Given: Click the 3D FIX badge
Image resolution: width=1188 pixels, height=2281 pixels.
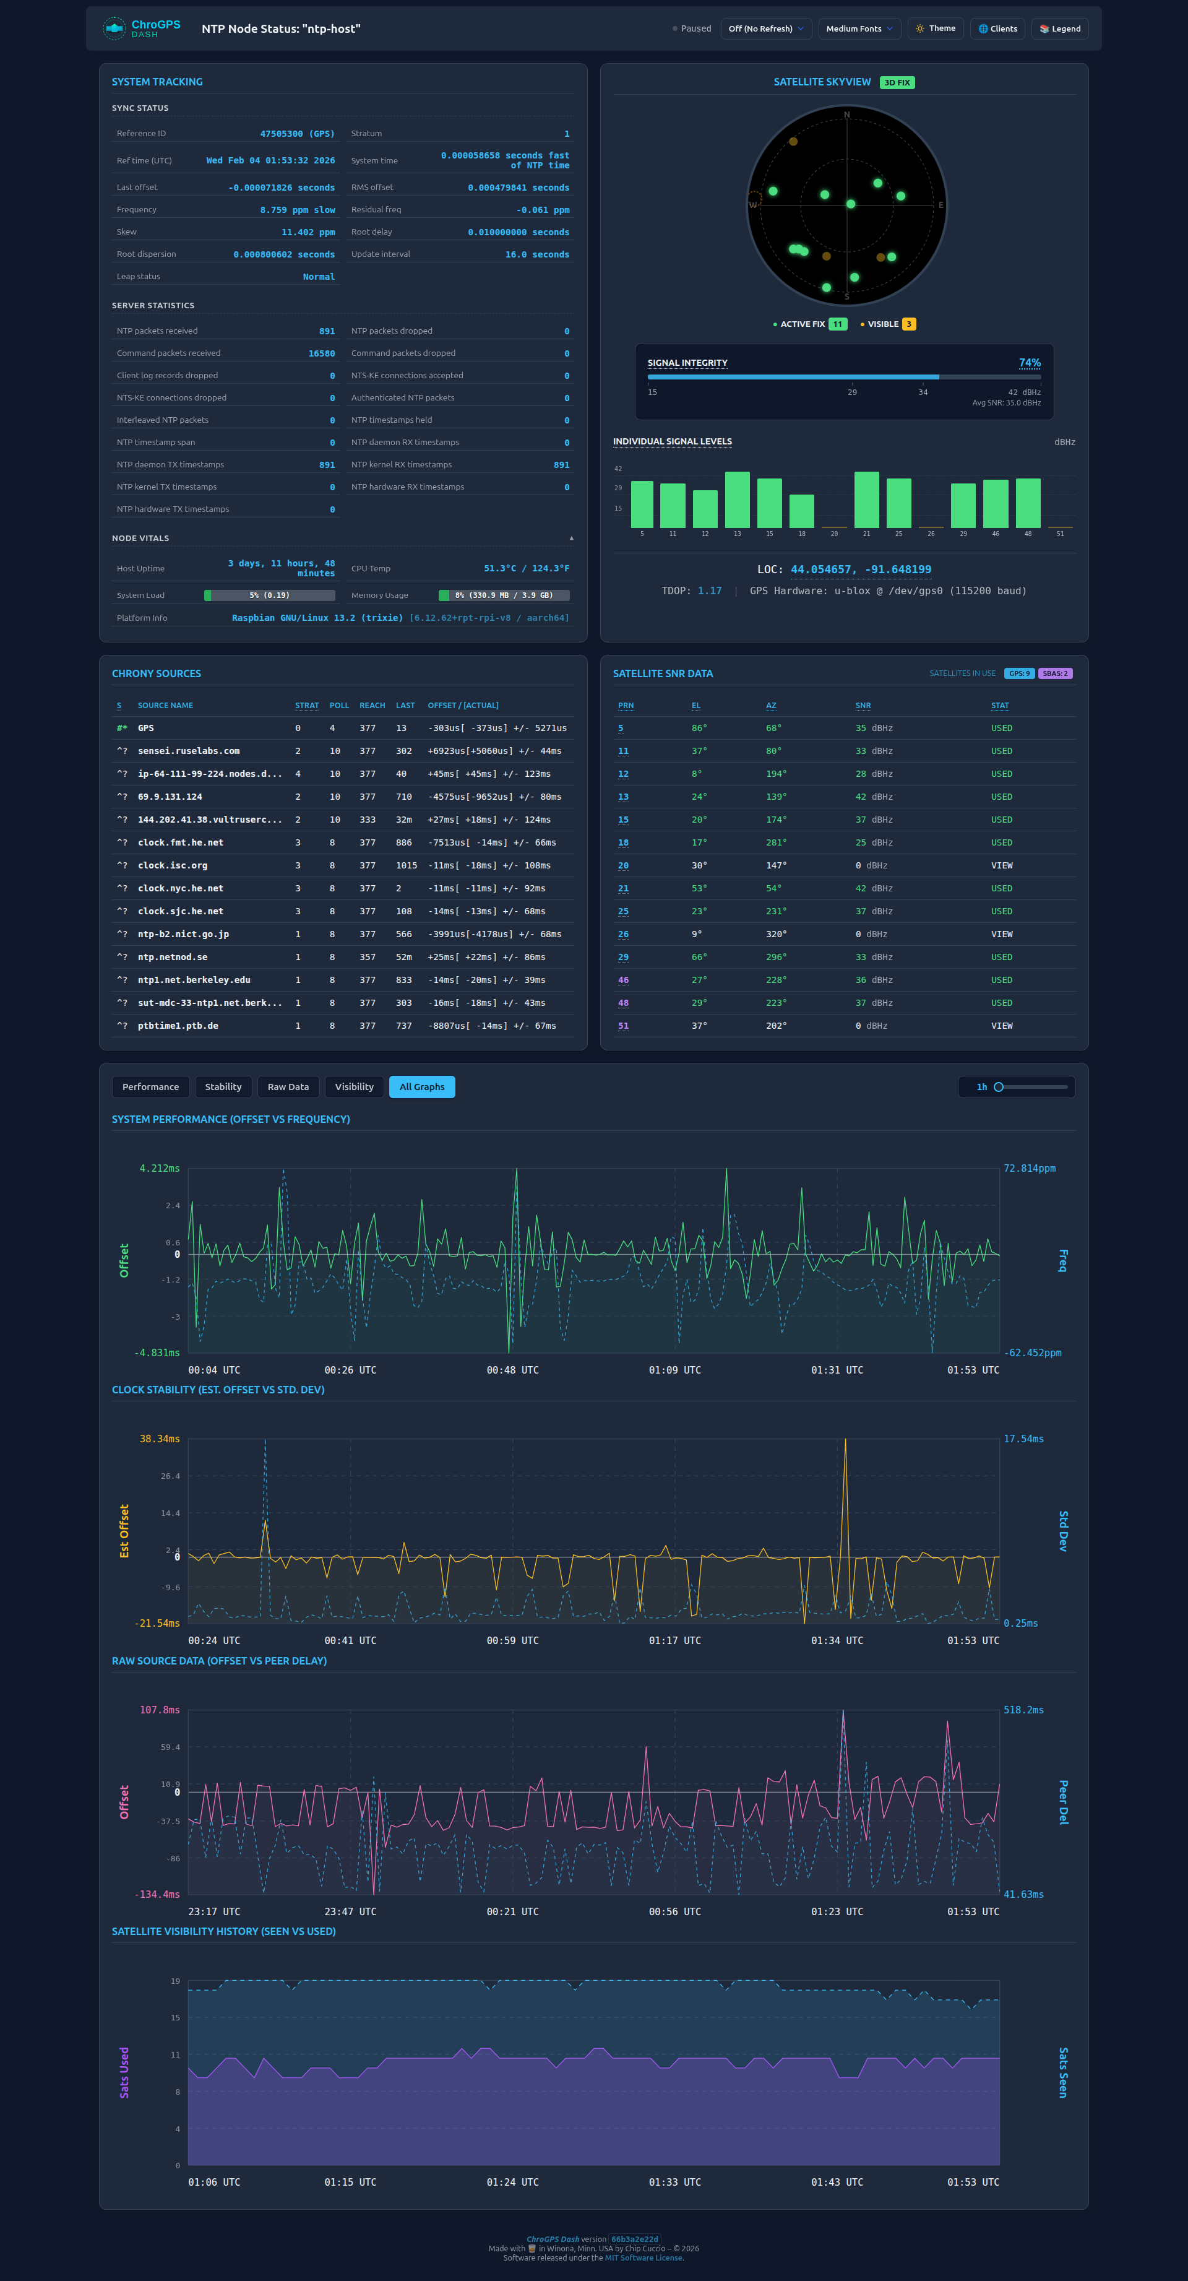Looking at the screenshot, I should click(896, 82).
